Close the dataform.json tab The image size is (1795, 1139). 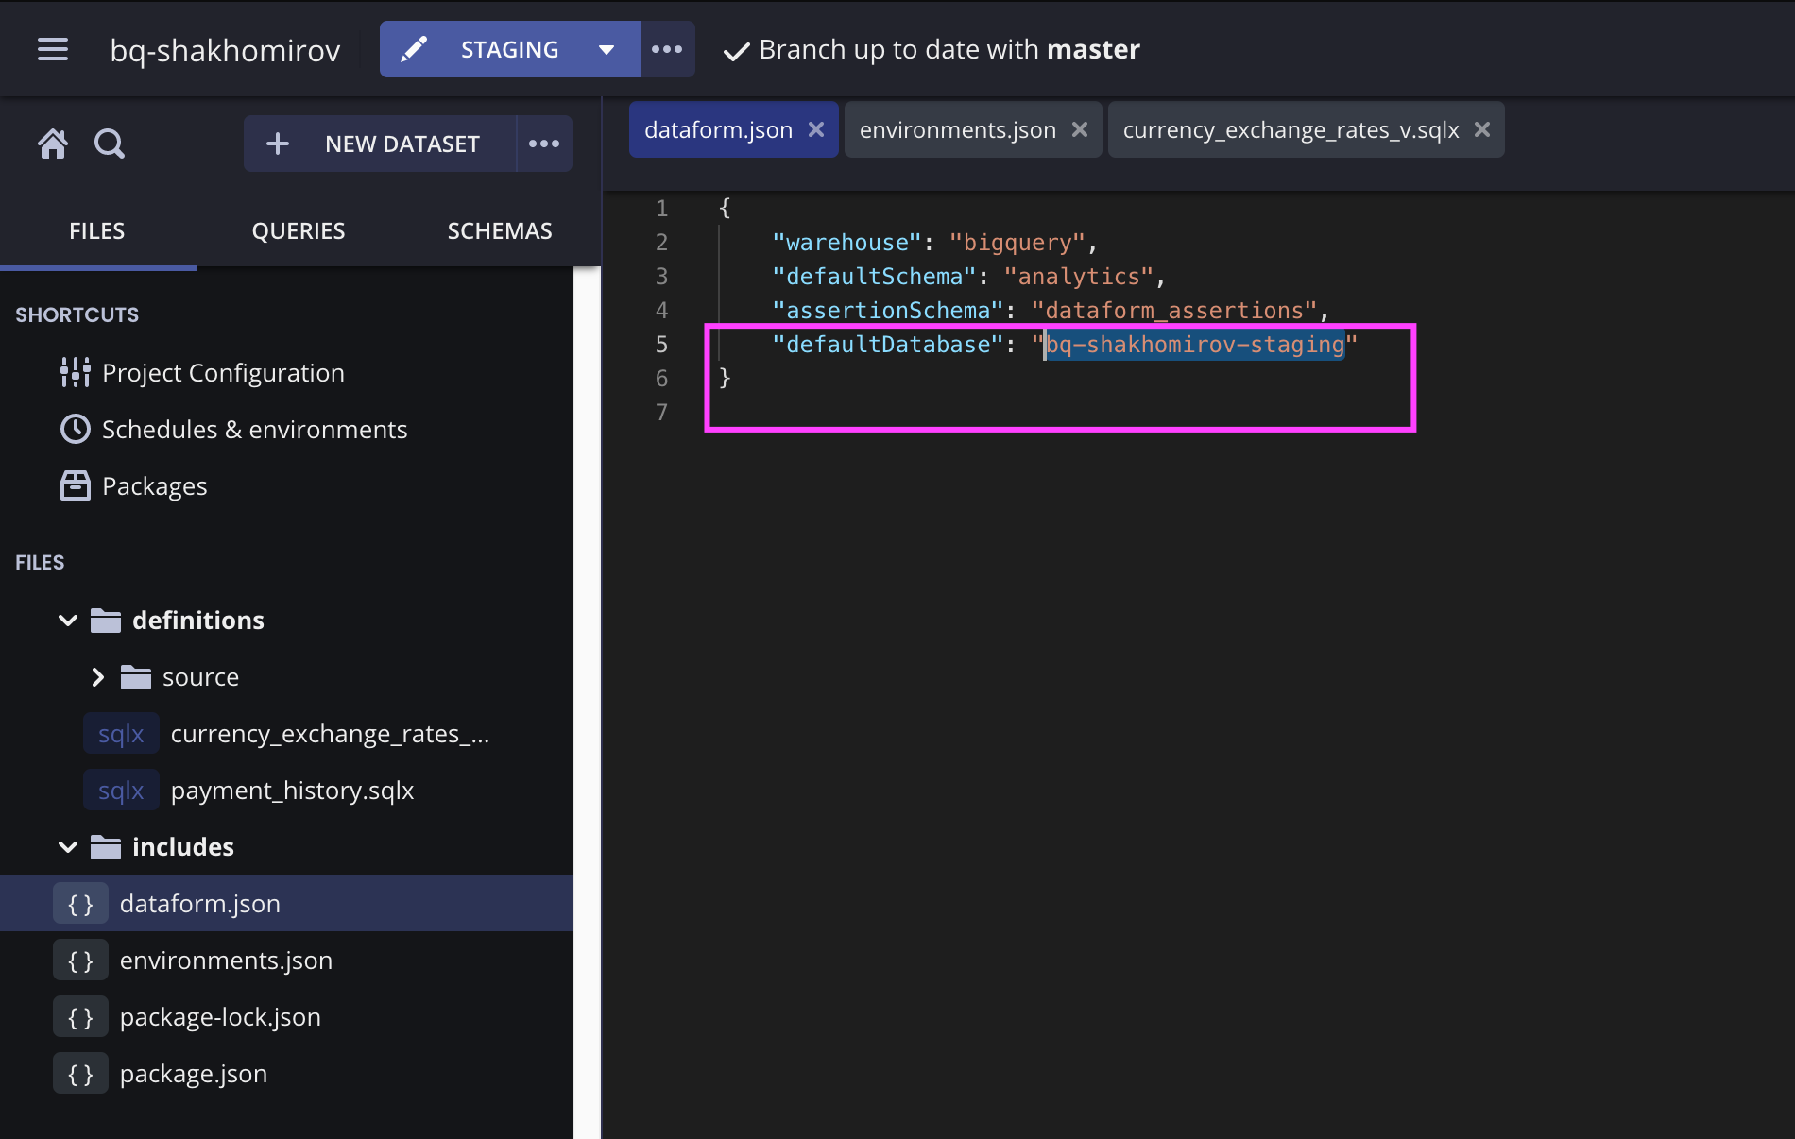tap(816, 129)
